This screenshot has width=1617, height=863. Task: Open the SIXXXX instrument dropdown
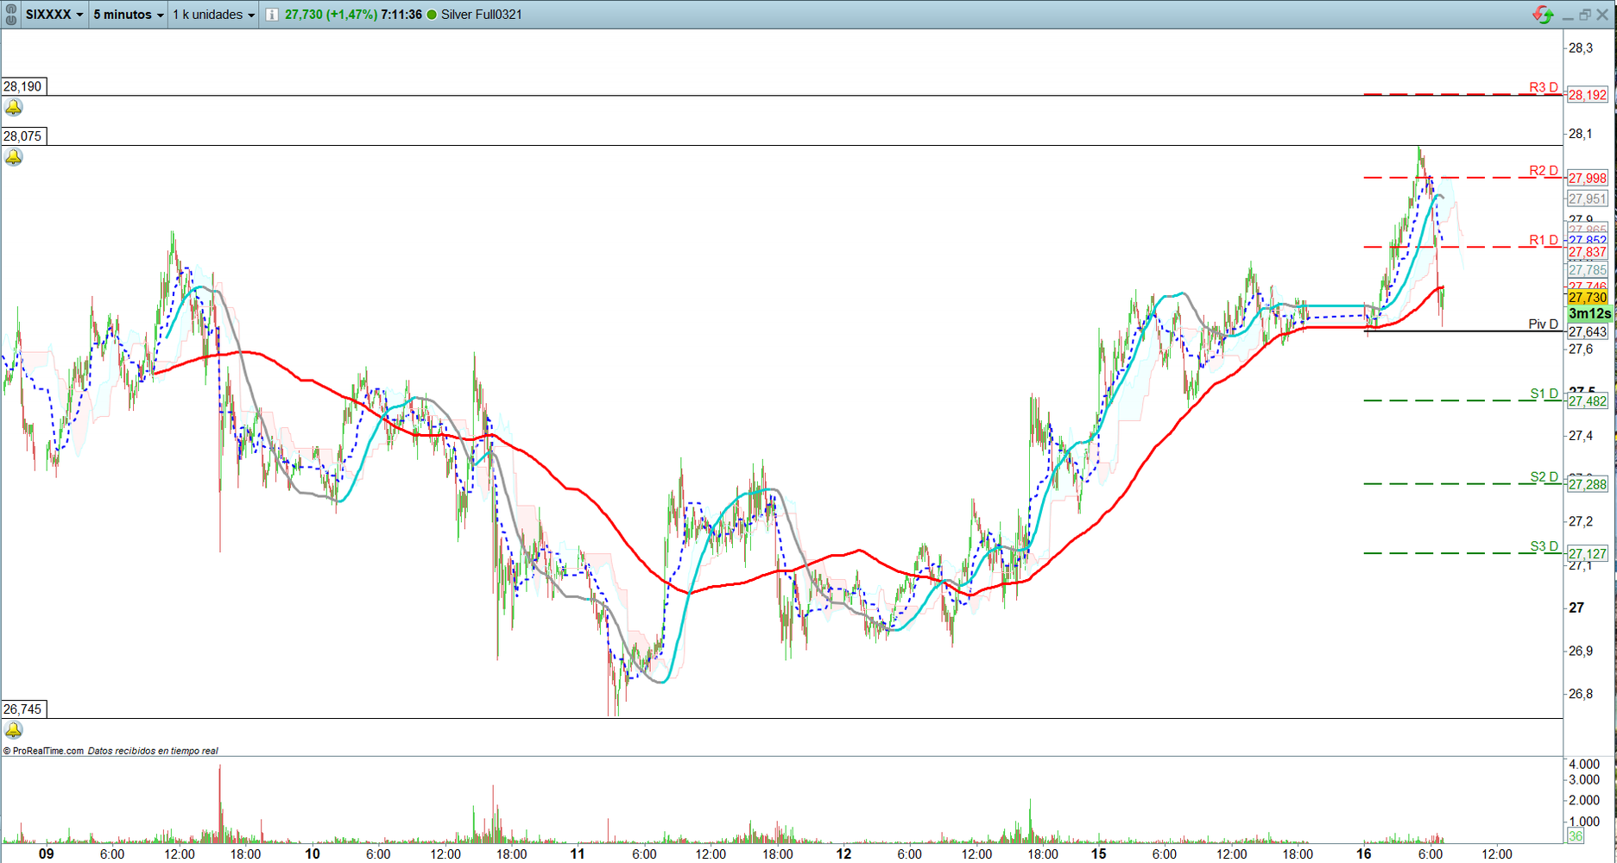pos(54,15)
